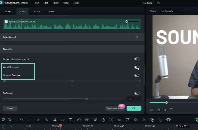Click the DeReverb slider handle
Image resolution: width=198 pixels, height=130 pixels.
87,99
